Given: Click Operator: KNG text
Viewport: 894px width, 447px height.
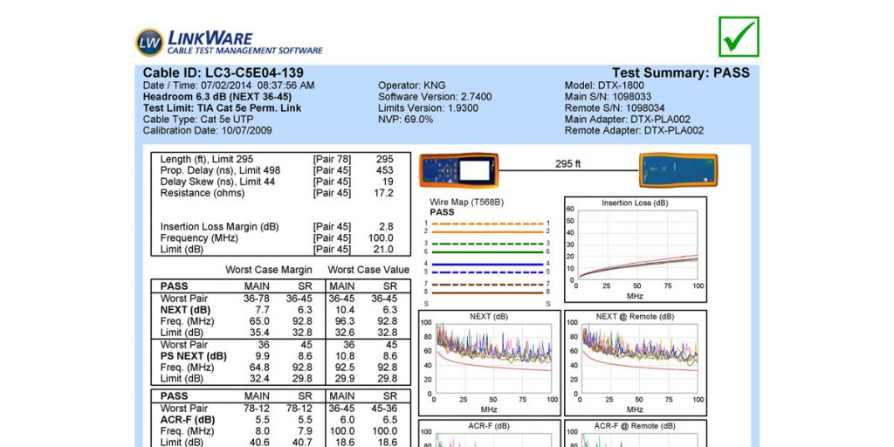Looking at the screenshot, I should point(413,86).
